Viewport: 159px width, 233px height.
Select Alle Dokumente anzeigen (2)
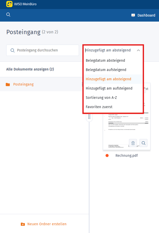click(30, 69)
